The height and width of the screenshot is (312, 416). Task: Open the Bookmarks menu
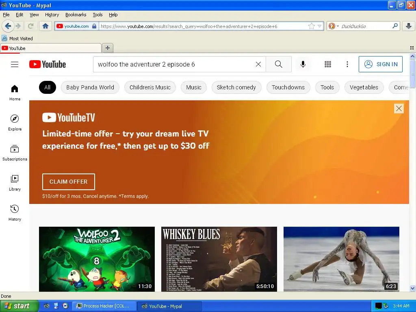pos(76,15)
